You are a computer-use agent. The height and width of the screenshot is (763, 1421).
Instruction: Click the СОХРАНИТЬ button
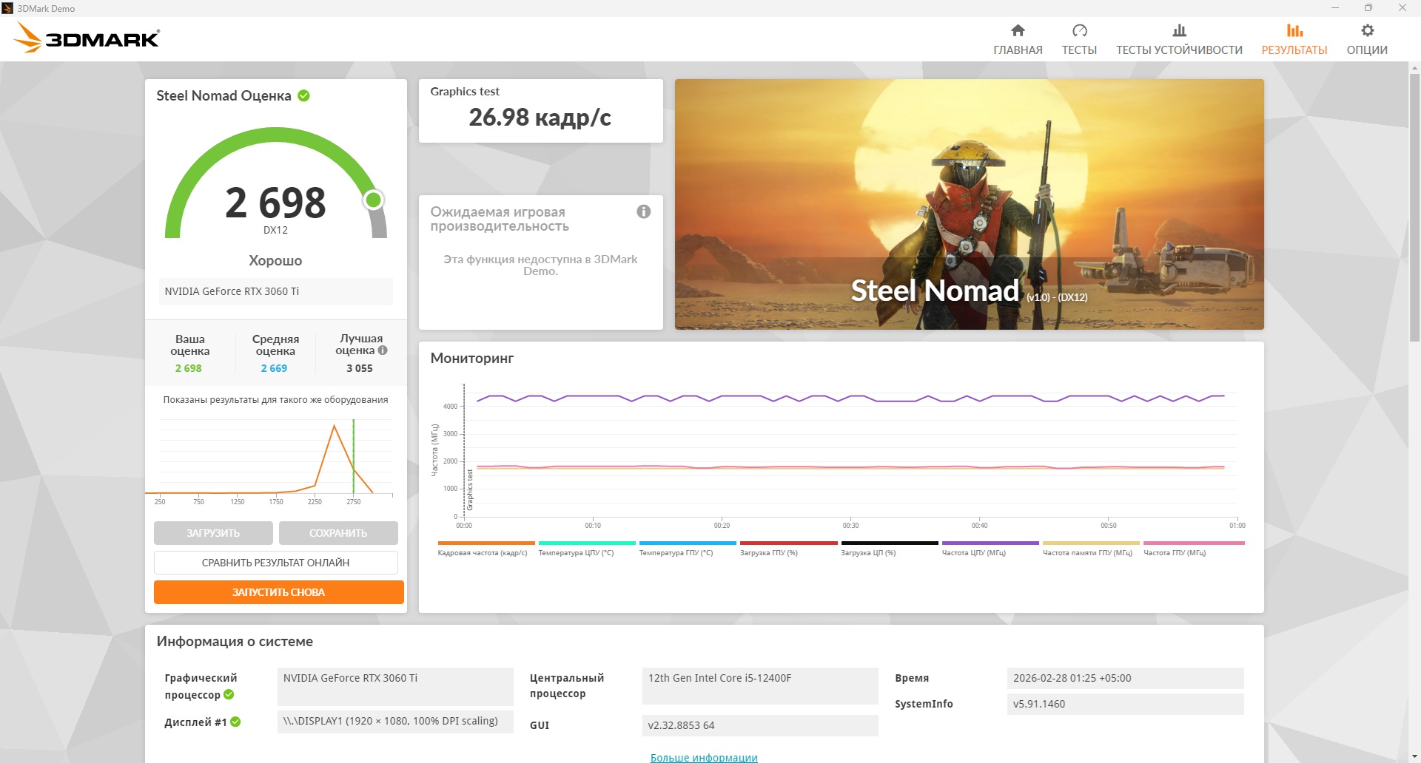pos(338,533)
